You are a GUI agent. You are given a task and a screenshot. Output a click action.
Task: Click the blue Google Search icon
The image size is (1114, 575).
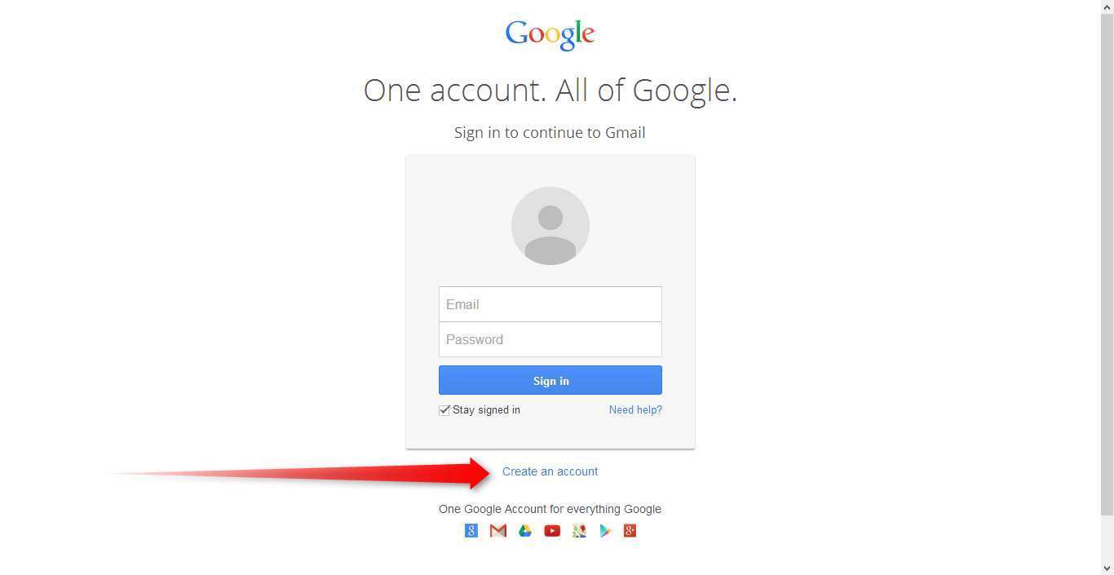(x=471, y=531)
